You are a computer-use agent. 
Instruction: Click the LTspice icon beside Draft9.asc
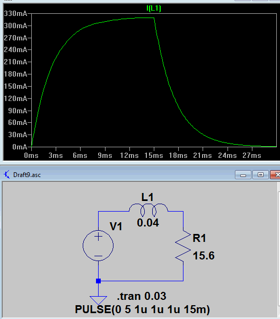coord(7,175)
